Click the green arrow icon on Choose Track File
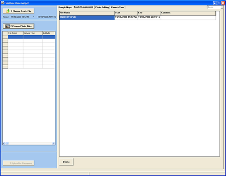Screen dimensions: 226x176 point(8,11)
